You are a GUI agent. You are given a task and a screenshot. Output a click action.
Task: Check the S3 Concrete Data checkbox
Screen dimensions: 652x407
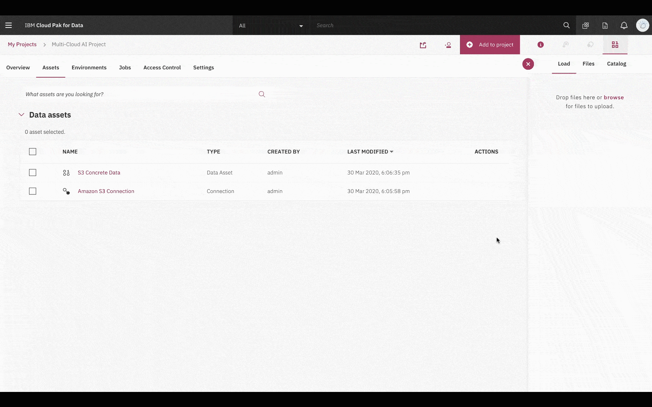[33, 173]
